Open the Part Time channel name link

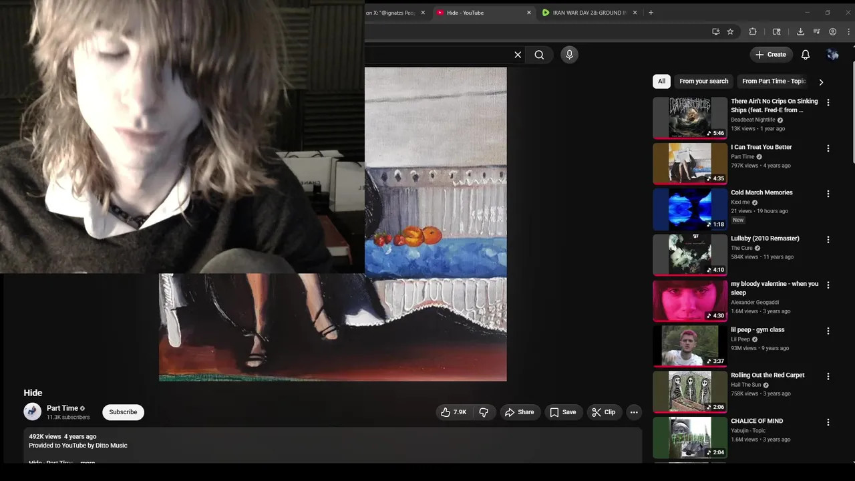click(x=62, y=408)
